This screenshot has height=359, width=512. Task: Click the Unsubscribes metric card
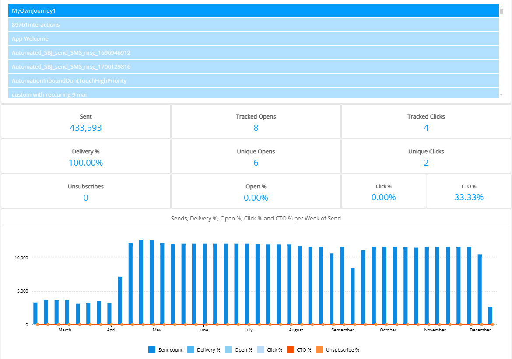pos(86,192)
